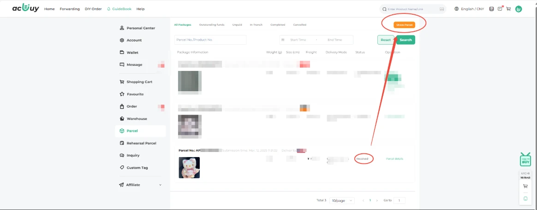This screenshot has height=210, width=537.
Task: Click the floating sidebar shopping cart icon
Action: click(525, 187)
